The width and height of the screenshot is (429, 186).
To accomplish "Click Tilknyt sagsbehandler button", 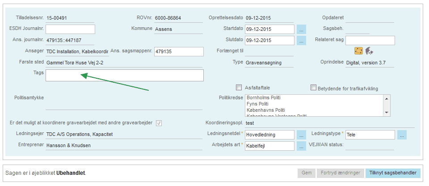I will tap(393, 173).
